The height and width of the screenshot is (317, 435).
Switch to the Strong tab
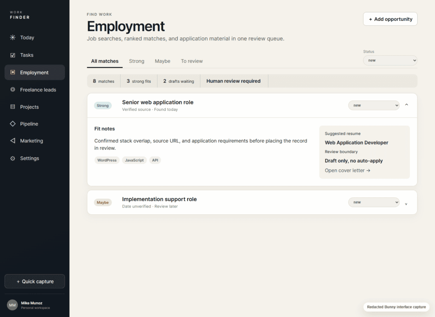tap(136, 61)
